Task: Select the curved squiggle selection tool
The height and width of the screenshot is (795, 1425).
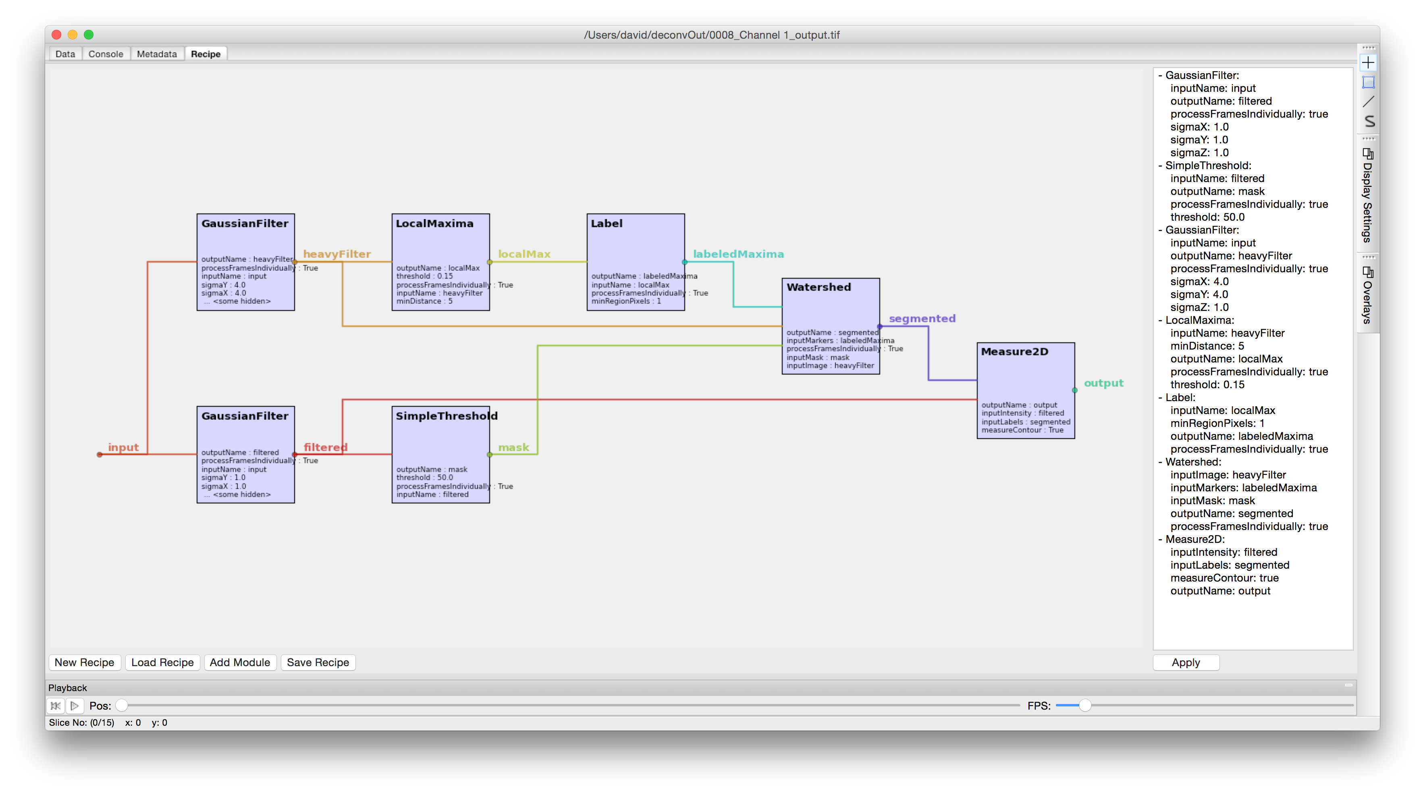Action: click(x=1369, y=121)
